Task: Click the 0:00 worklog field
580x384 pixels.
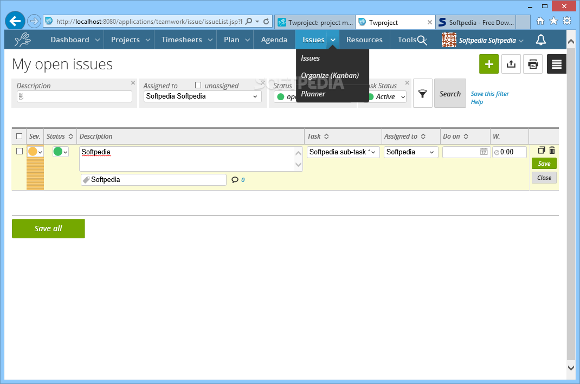Action: (510, 152)
